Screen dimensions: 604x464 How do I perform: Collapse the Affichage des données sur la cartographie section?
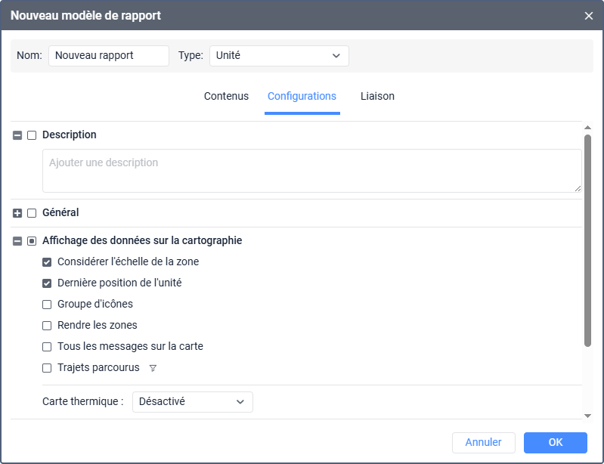pos(17,241)
